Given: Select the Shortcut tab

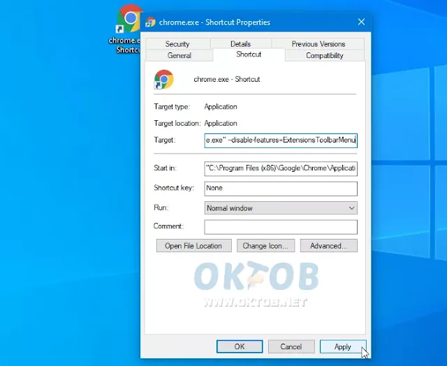Looking at the screenshot, I should point(249,54).
